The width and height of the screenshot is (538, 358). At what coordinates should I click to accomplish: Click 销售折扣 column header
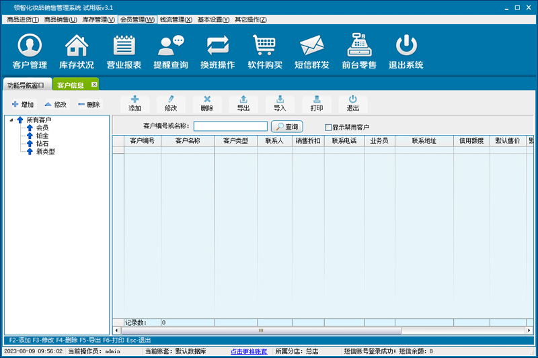(308, 141)
